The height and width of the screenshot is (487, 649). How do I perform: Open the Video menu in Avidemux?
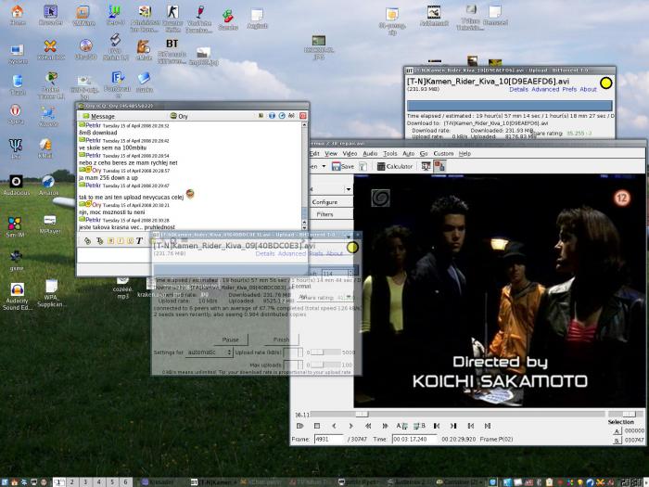point(350,154)
